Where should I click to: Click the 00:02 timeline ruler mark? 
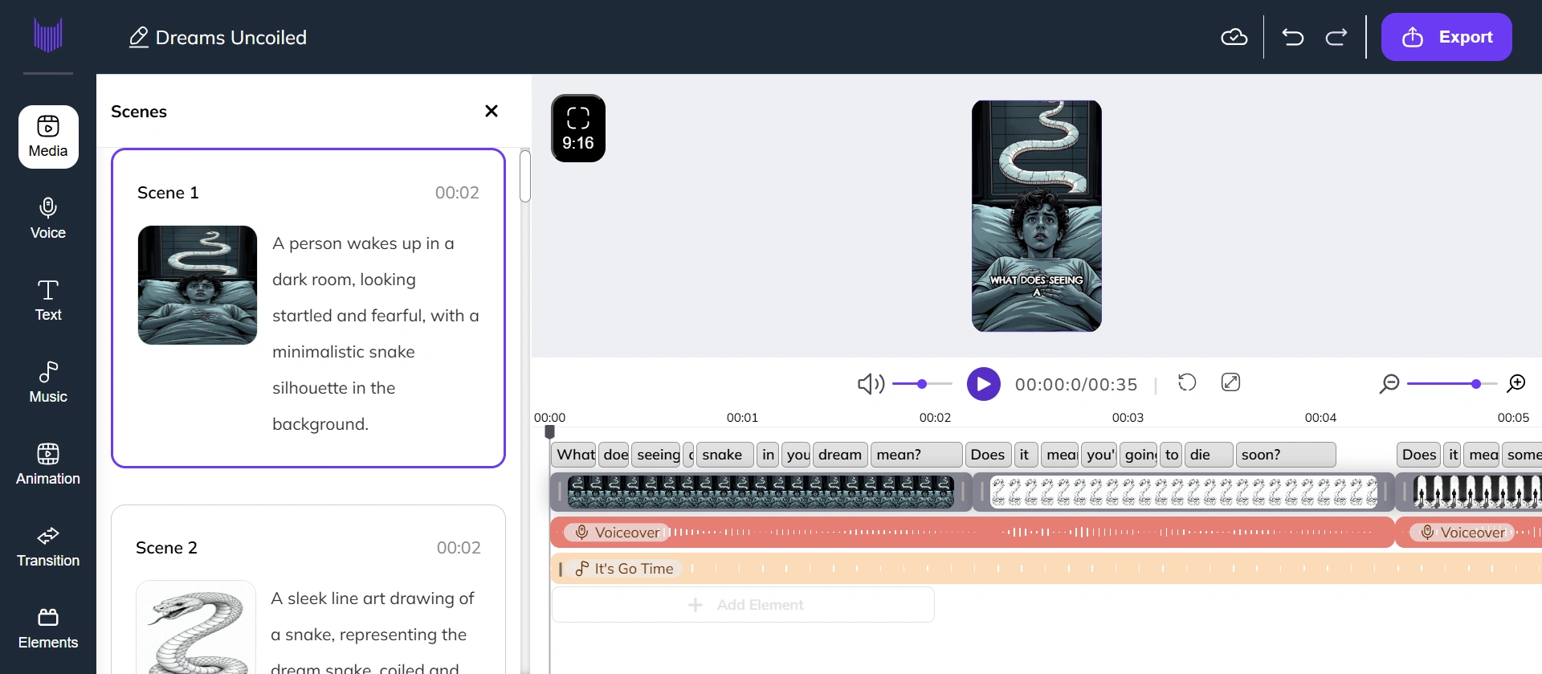(935, 418)
